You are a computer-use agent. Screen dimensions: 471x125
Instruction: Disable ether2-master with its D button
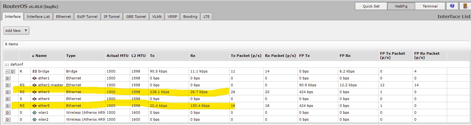[8, 85]
